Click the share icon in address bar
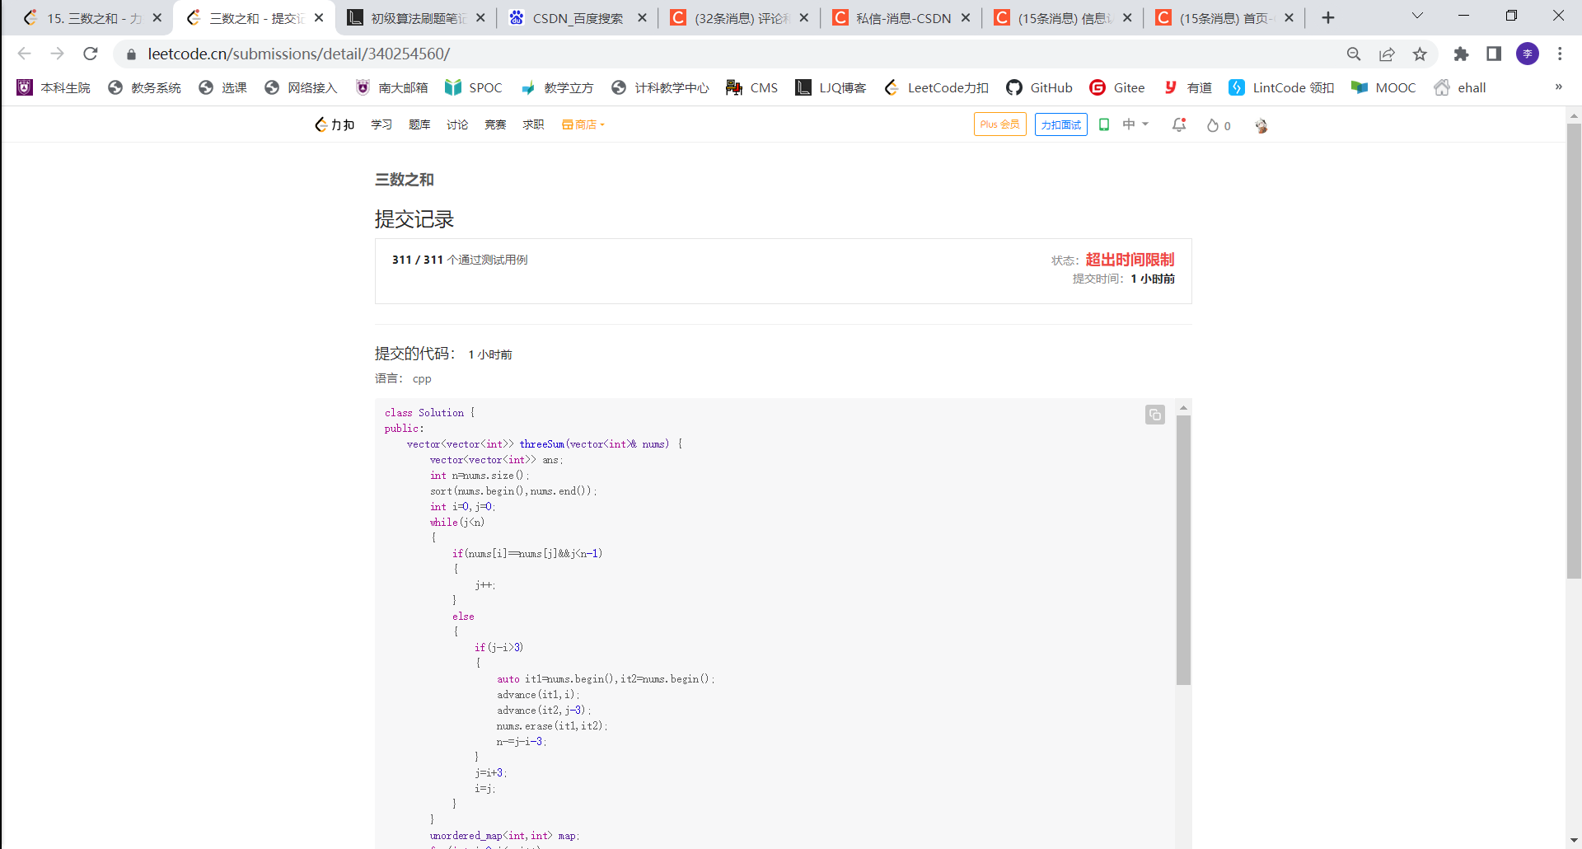This screenshot has width=1582, height=849. pyautogui.click(x=1388, y=54)
